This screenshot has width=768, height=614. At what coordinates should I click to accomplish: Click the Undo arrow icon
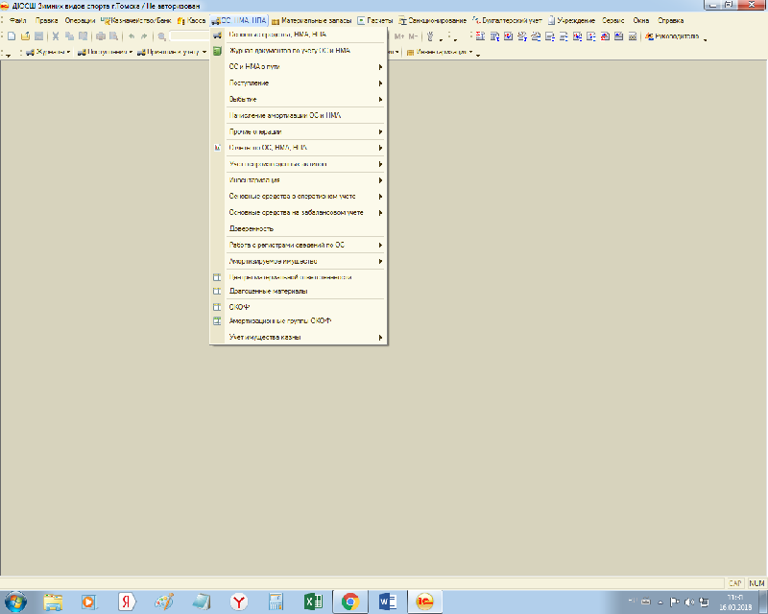132,36
